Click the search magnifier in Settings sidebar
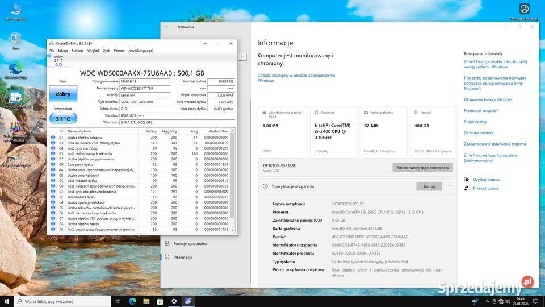Screen dimensions: 545x307 (x=242, y=56)
